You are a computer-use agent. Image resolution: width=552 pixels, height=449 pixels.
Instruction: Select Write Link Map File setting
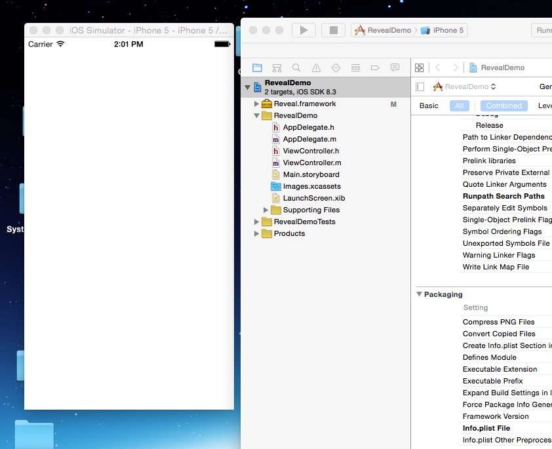(496, 267)
